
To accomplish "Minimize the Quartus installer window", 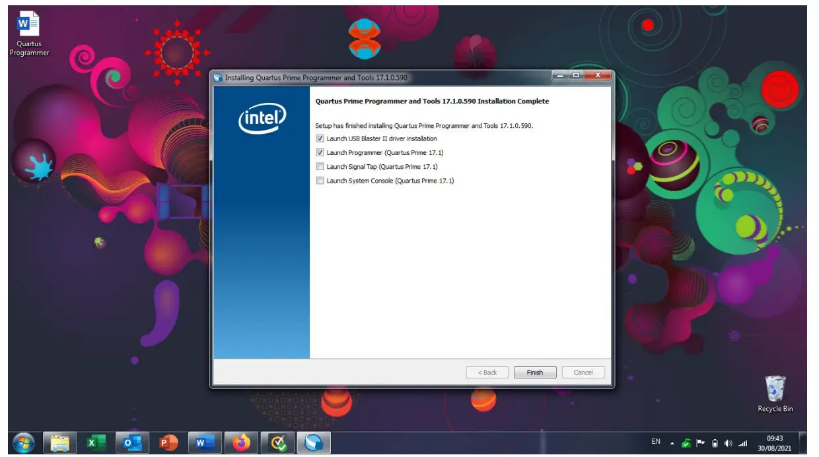I will [561, 75].
